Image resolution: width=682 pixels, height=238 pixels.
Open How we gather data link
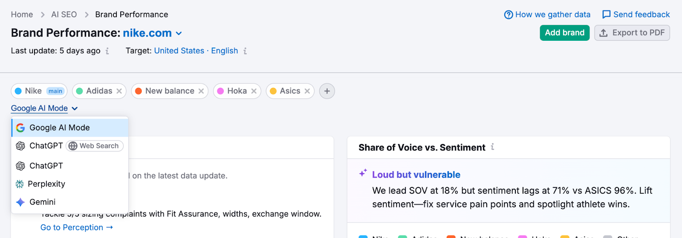point(547,14)
